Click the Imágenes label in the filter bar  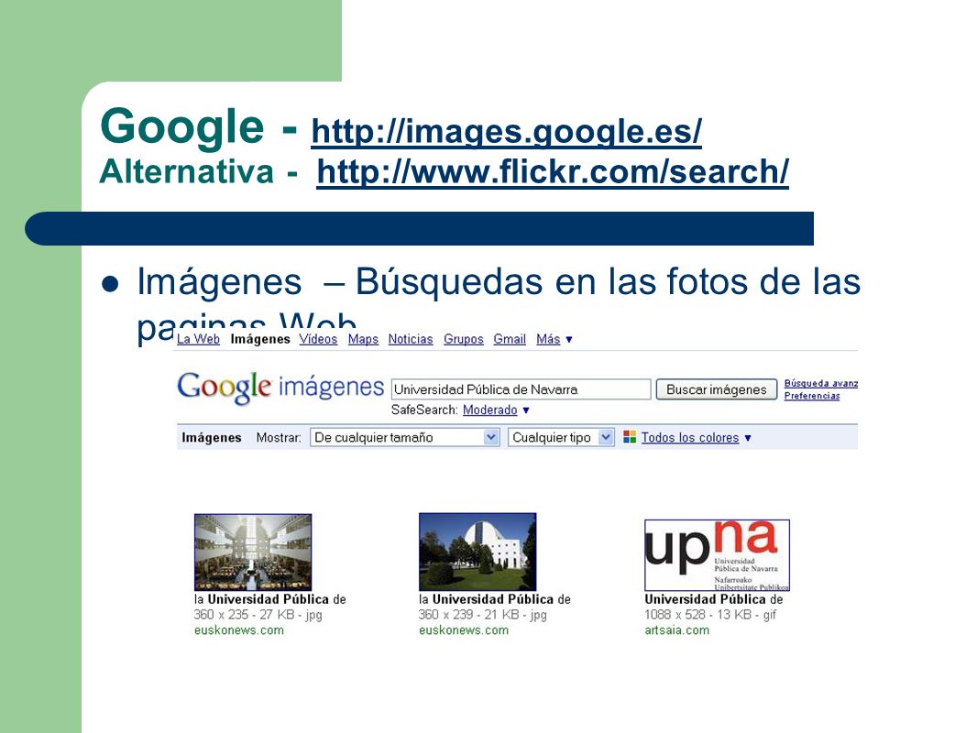coord(211,437)
